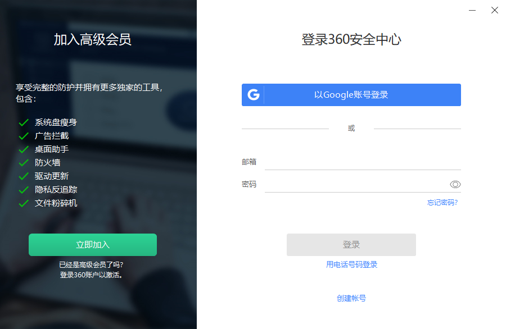Open the 忘记密码? forgot password link
The width and height of the screenshot is (506, 329).
tap(442, 202)
